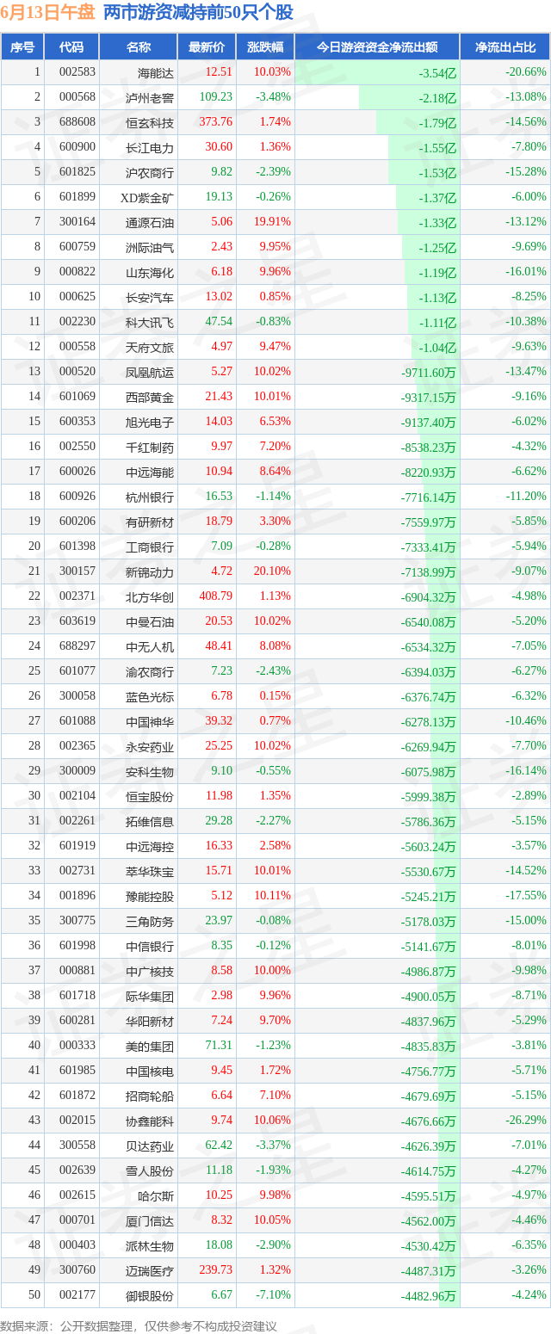551x1334 pixels.
Task: Select stock name 际华集团
Action: pyautogui.click(x=150, y=997)
